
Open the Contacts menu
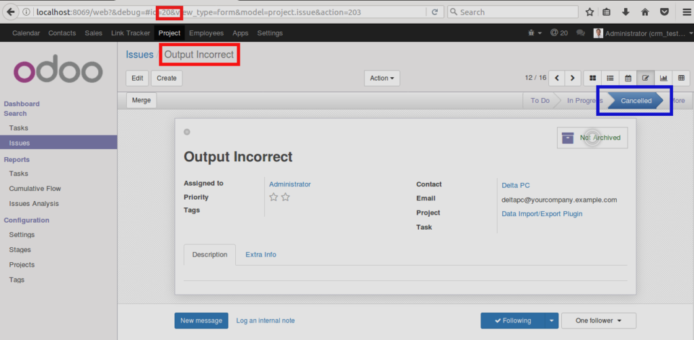point(62,33)
